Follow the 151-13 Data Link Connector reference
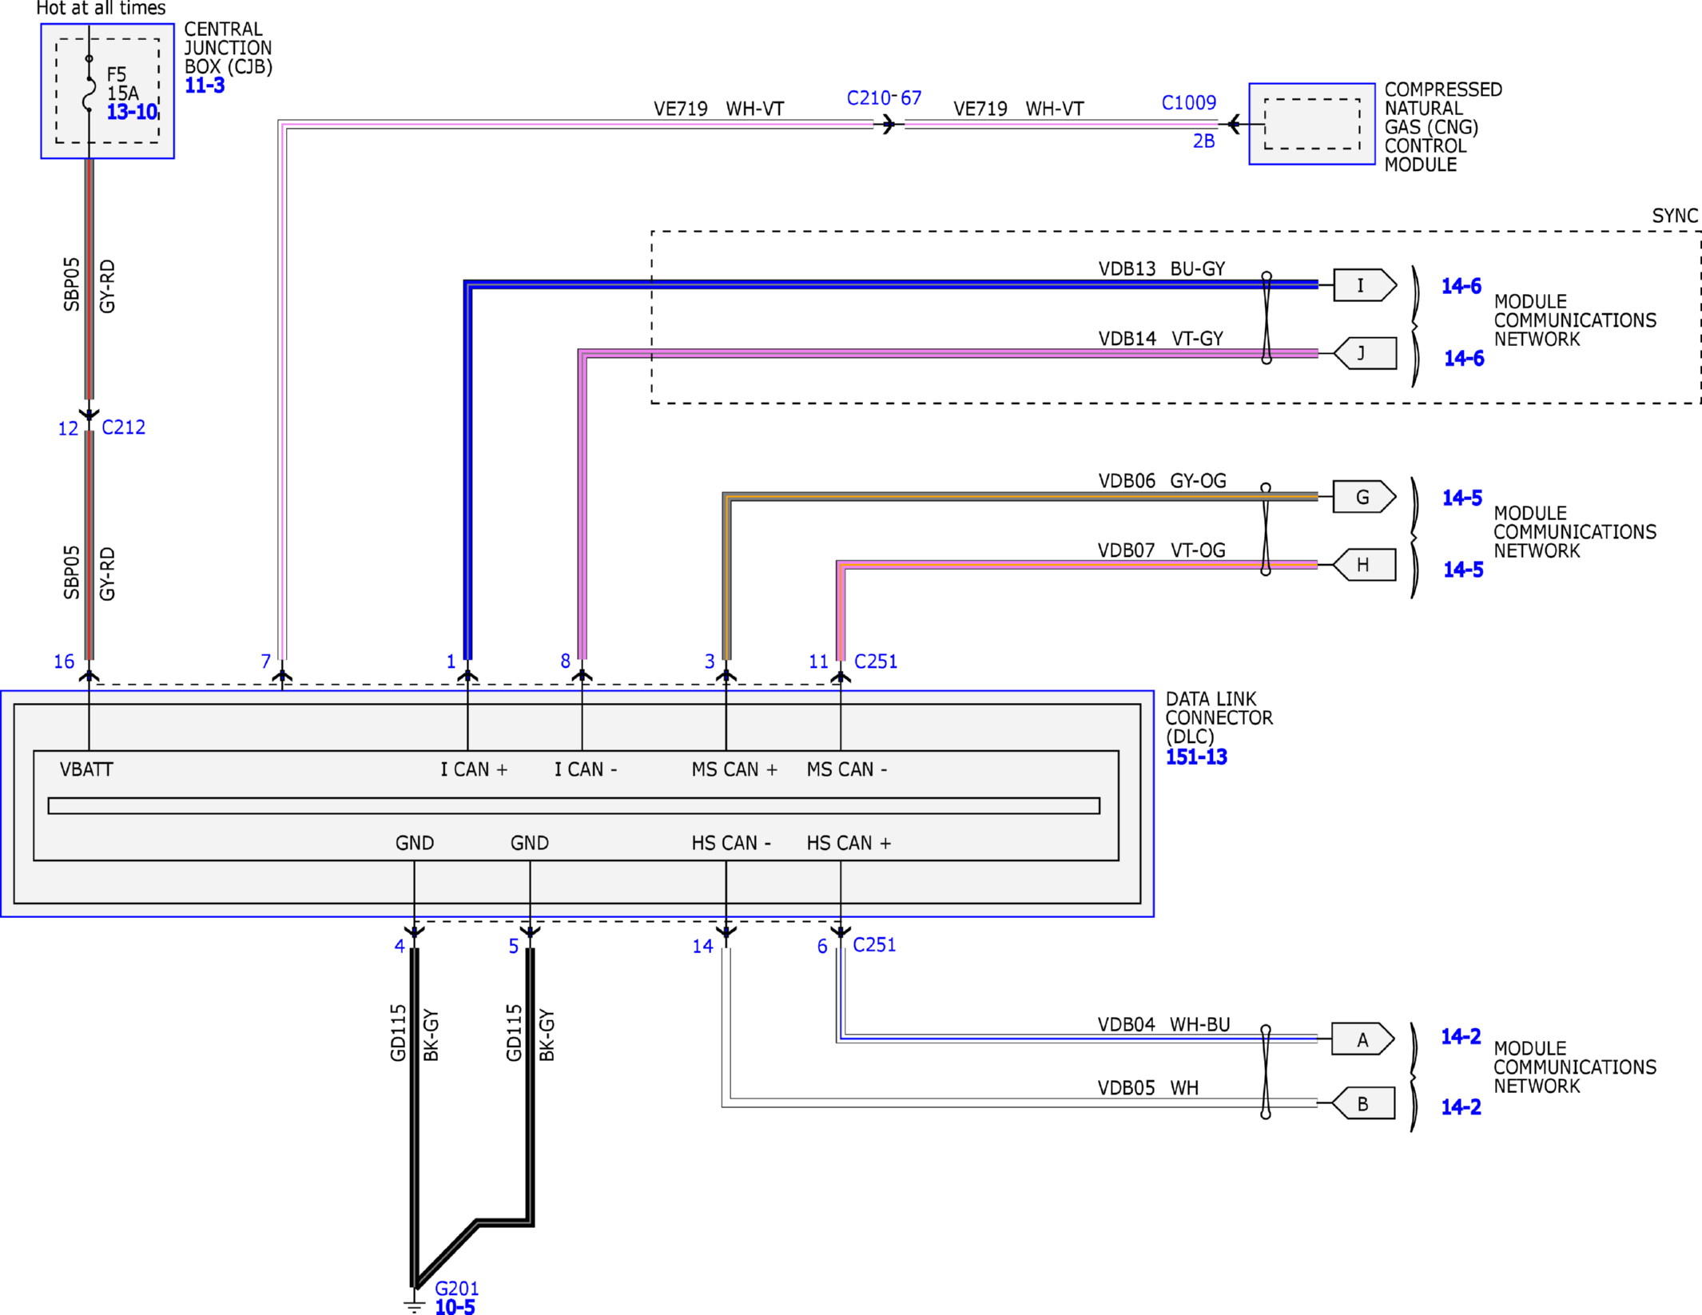The image size is (1702, 1315). [1195, 757]
